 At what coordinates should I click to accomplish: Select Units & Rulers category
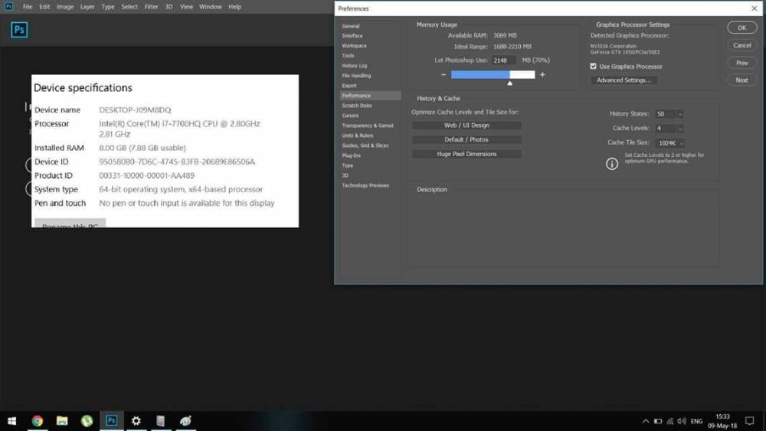pos(357,136)
